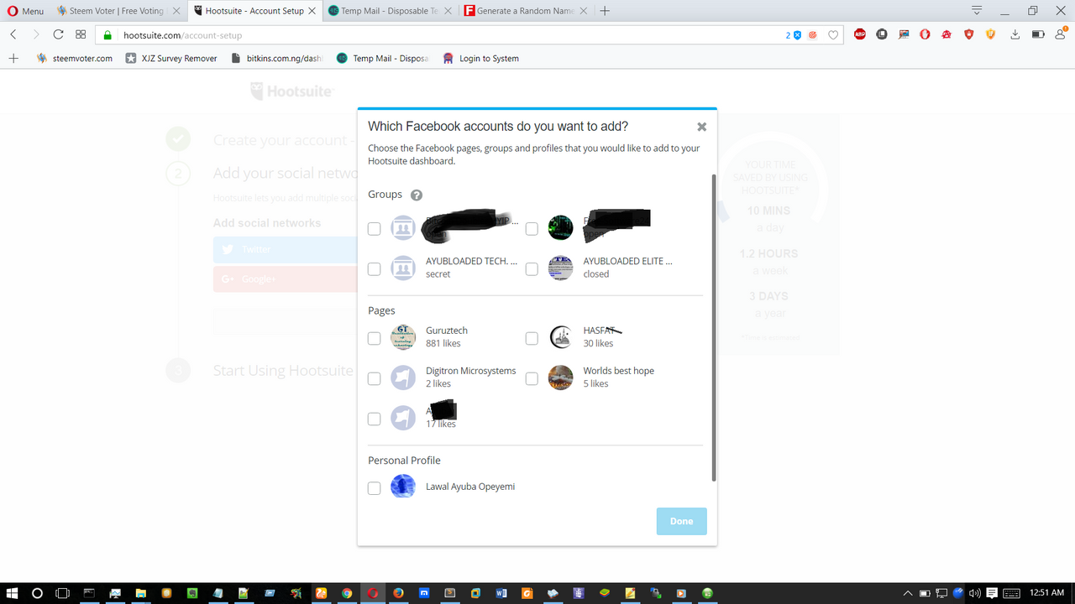Go back to the previous page
The image size is (1075, 604).
tap(13, 34)
